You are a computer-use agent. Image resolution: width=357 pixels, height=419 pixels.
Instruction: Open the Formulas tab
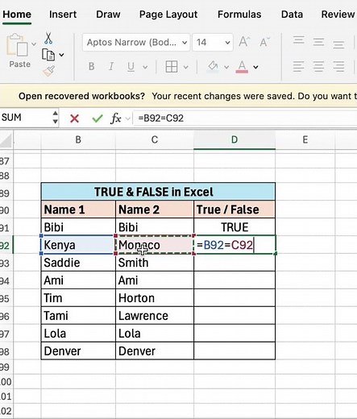239,15
